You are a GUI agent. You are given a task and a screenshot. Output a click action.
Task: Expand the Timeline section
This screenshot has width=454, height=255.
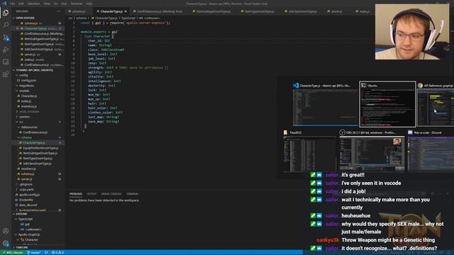pyautogui.click(x=38, y=247)
